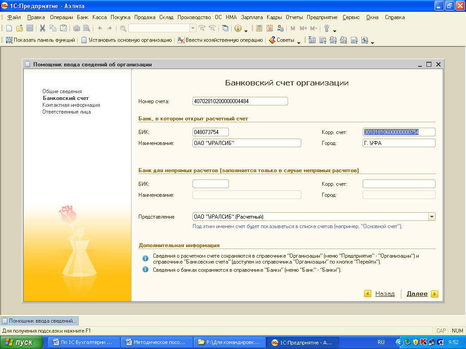Open the Предприятие menu
Screen dimensions: 466x349
coord(322,17)
